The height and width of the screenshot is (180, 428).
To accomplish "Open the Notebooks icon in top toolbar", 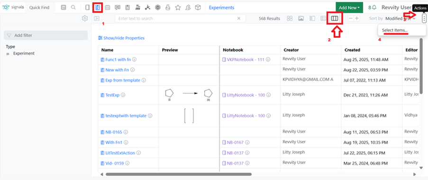I will pyautogui.click(x=87, y=8).
